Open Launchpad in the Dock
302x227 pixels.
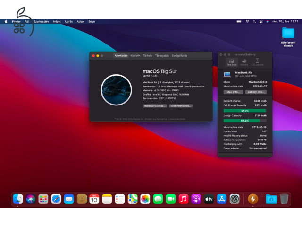click(43, 199)
